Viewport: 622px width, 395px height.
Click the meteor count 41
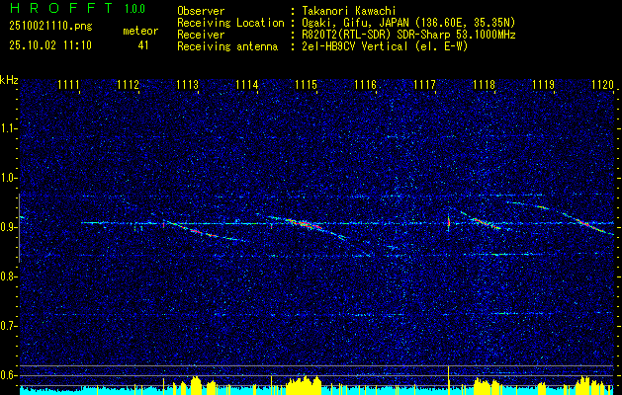[143, 45]
